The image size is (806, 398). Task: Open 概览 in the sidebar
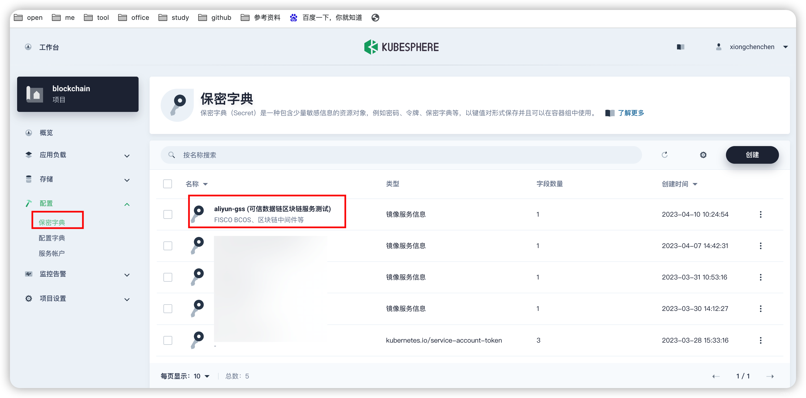click(x=46, y=133)
